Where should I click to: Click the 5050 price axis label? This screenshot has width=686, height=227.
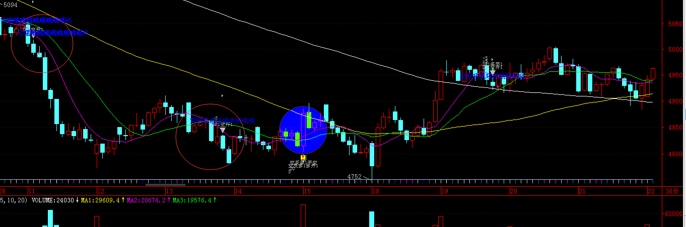(675, 24)
